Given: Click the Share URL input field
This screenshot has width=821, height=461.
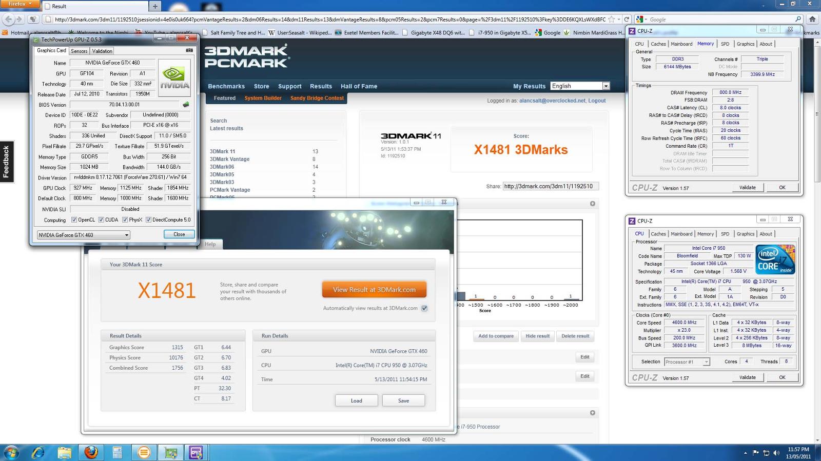Looking at the screenshot, I should pos(551,186).
